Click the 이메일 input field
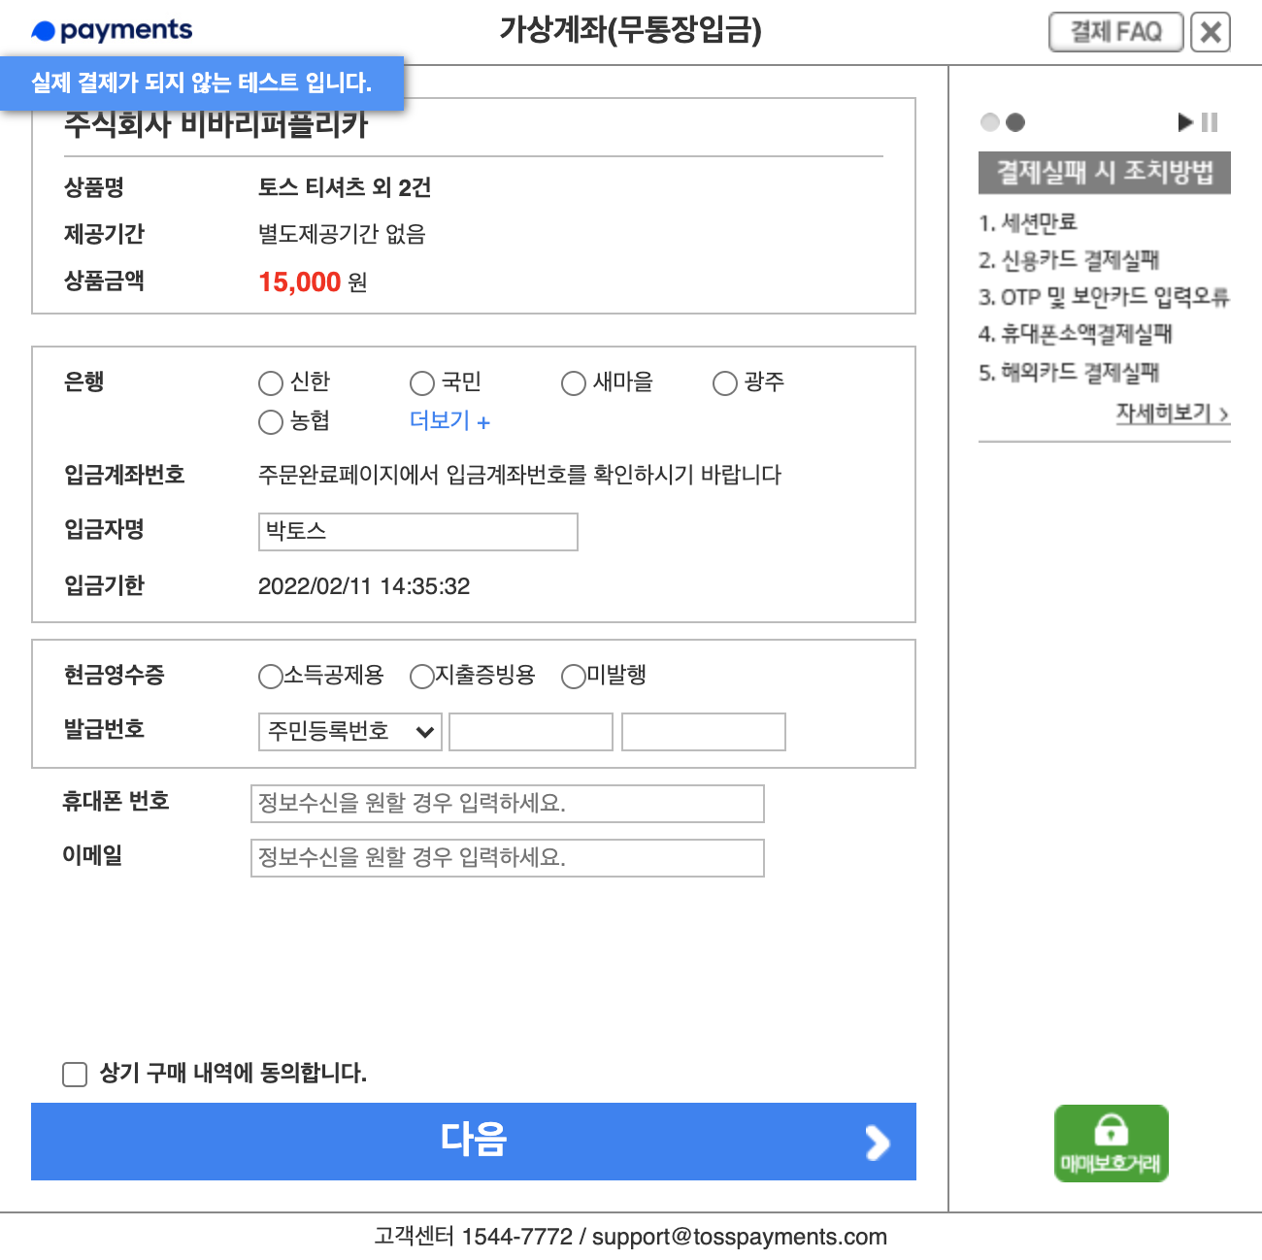Viewport: 1262px width, 1260px height. (x=508, y=858)
